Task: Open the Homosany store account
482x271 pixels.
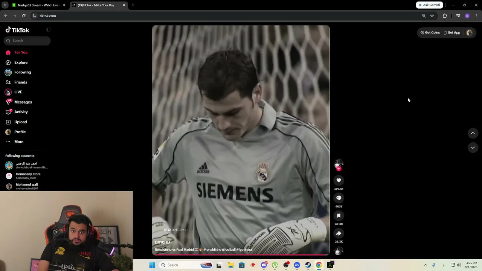Action: [x=23, y=176]
